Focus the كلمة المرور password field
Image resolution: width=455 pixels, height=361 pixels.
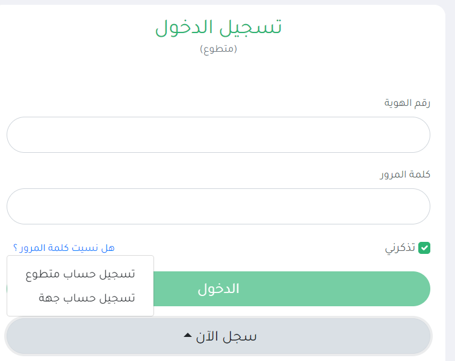coord(218,206)
